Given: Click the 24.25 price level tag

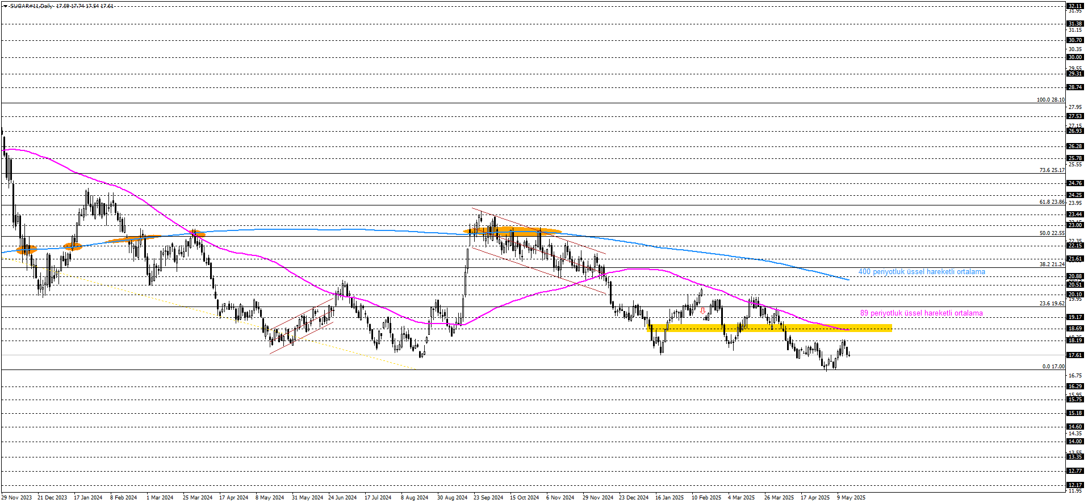Looking at the screenshot, I should tap(1075, 195).
